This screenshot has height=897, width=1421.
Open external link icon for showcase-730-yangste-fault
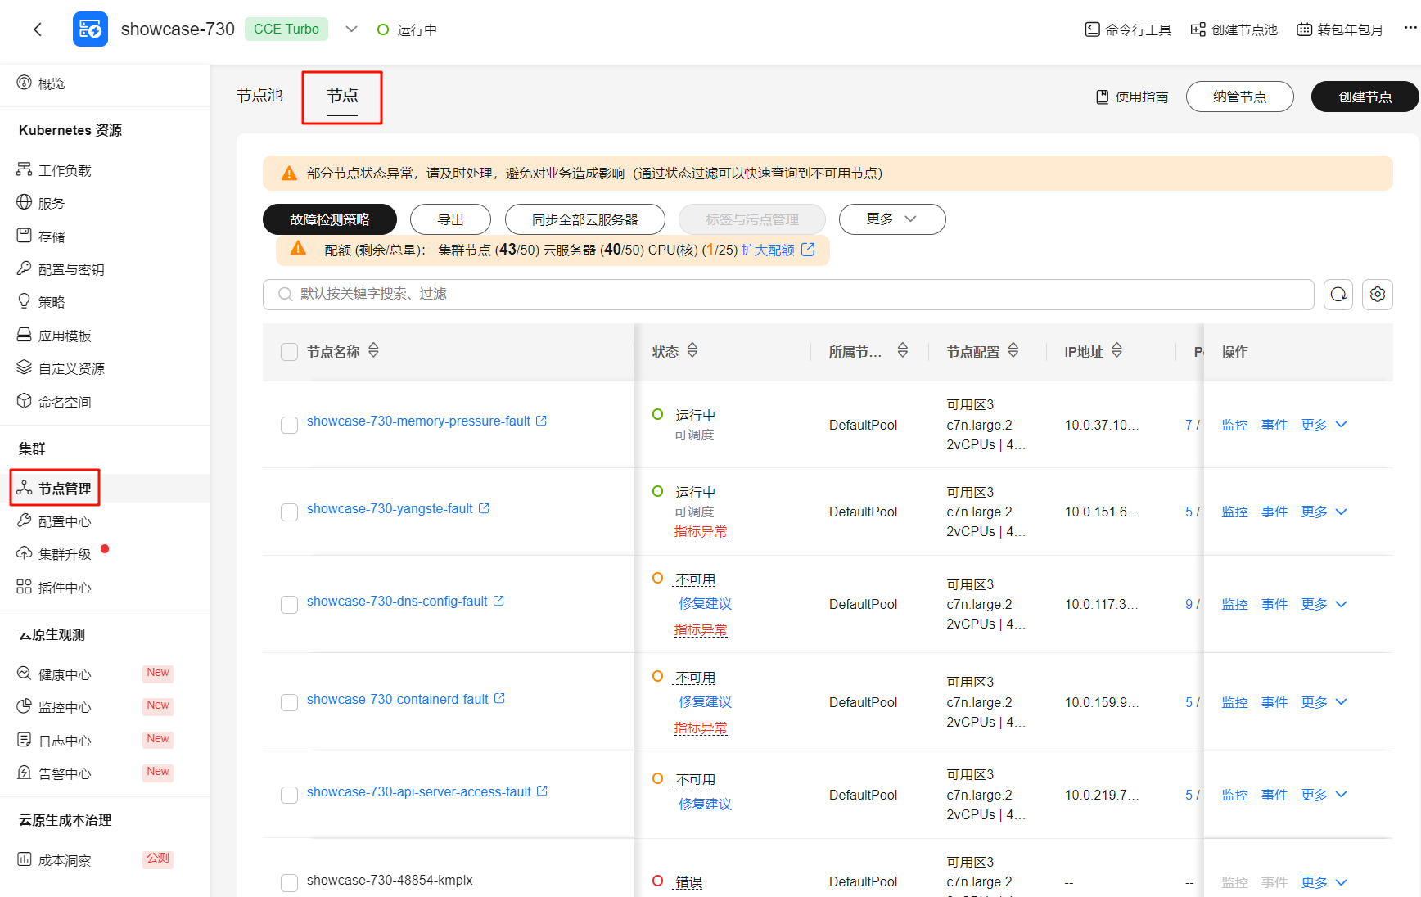click(484, 508)
